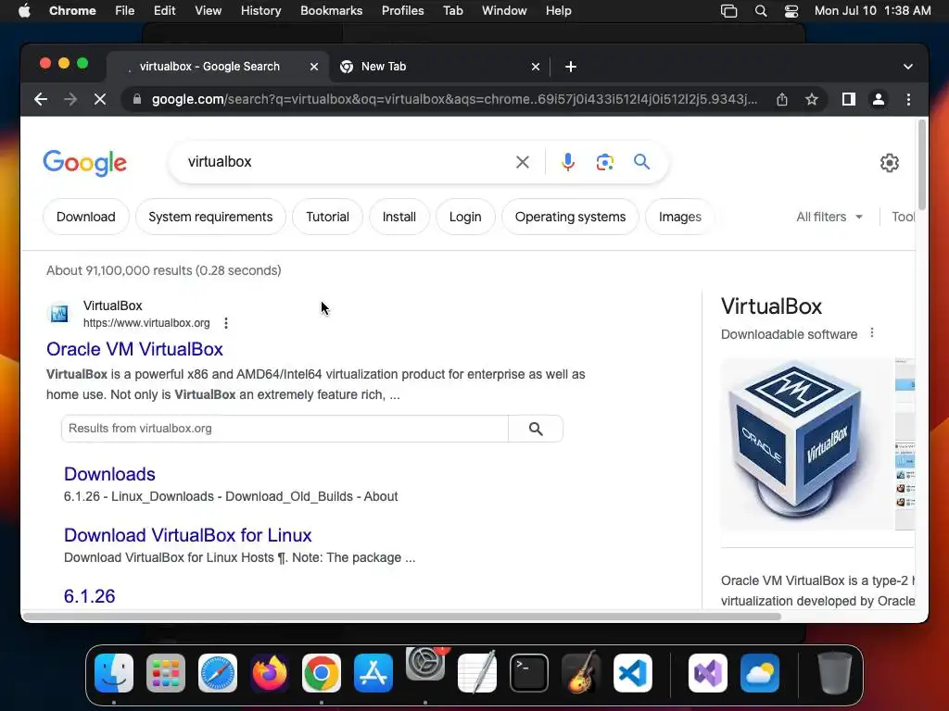Open a new tab with plus button

tap(571, 67)
